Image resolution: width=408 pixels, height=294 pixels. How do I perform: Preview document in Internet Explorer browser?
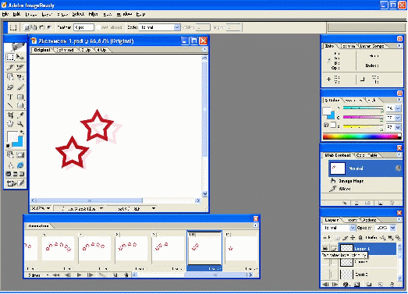pyautogui.click(x=20, y=165)
